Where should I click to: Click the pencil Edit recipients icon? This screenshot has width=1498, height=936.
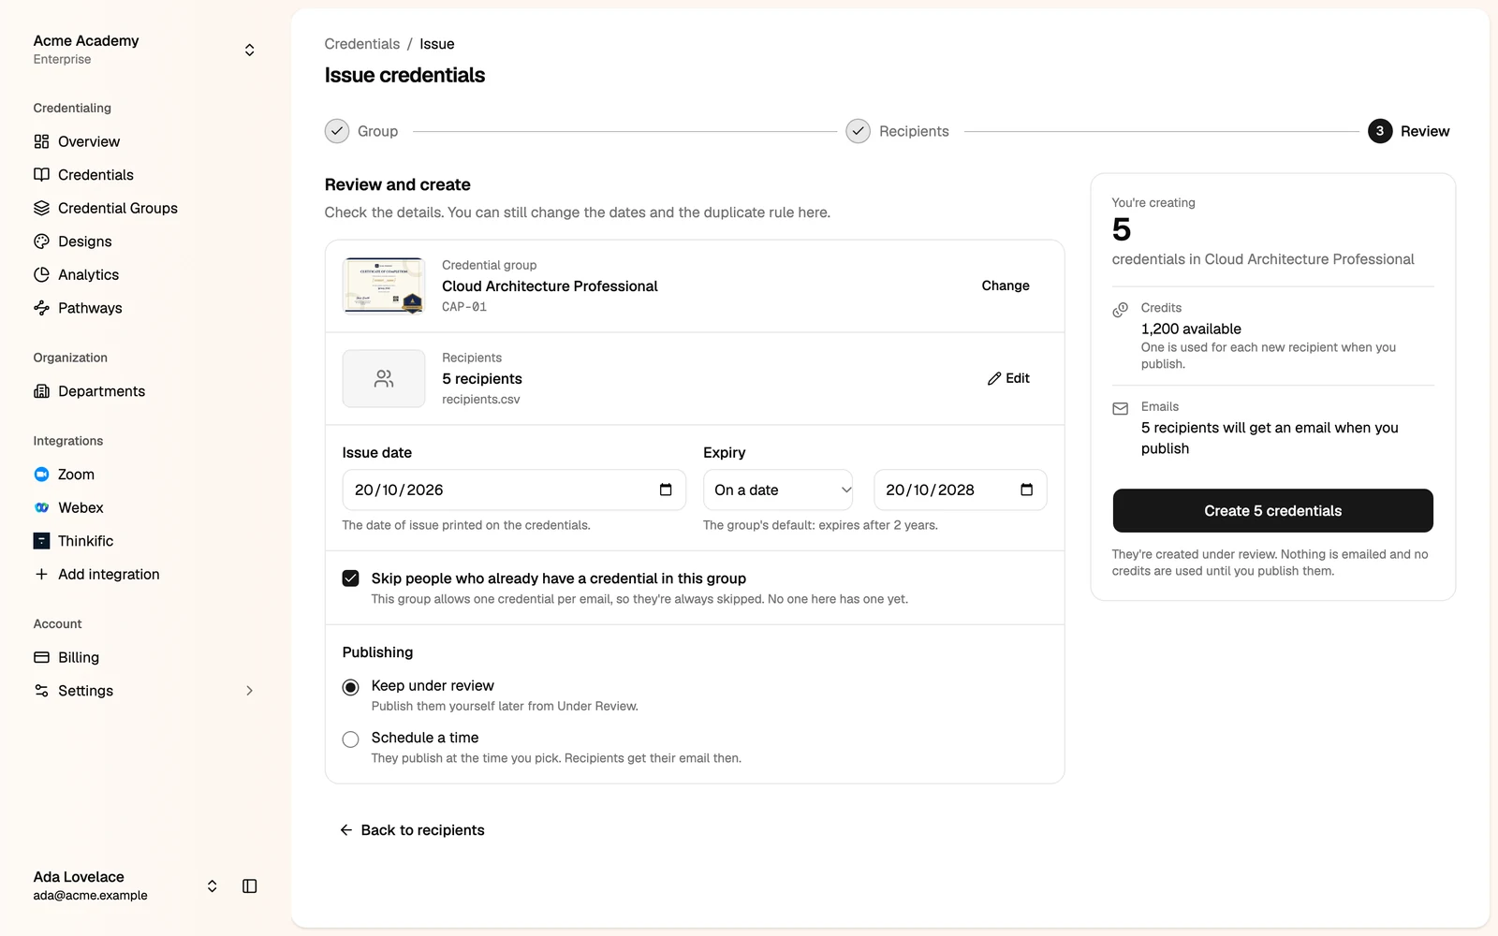click(994, 379)
